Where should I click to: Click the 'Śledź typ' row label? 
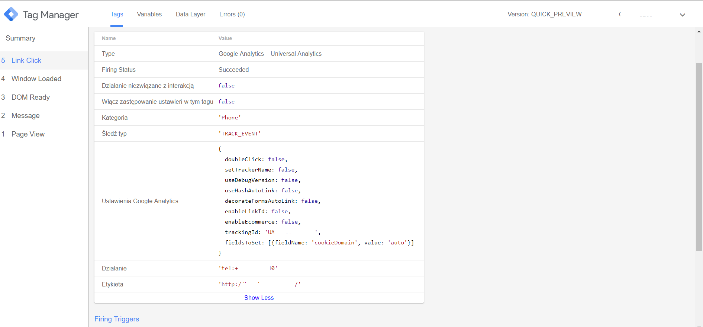point(114,134)
